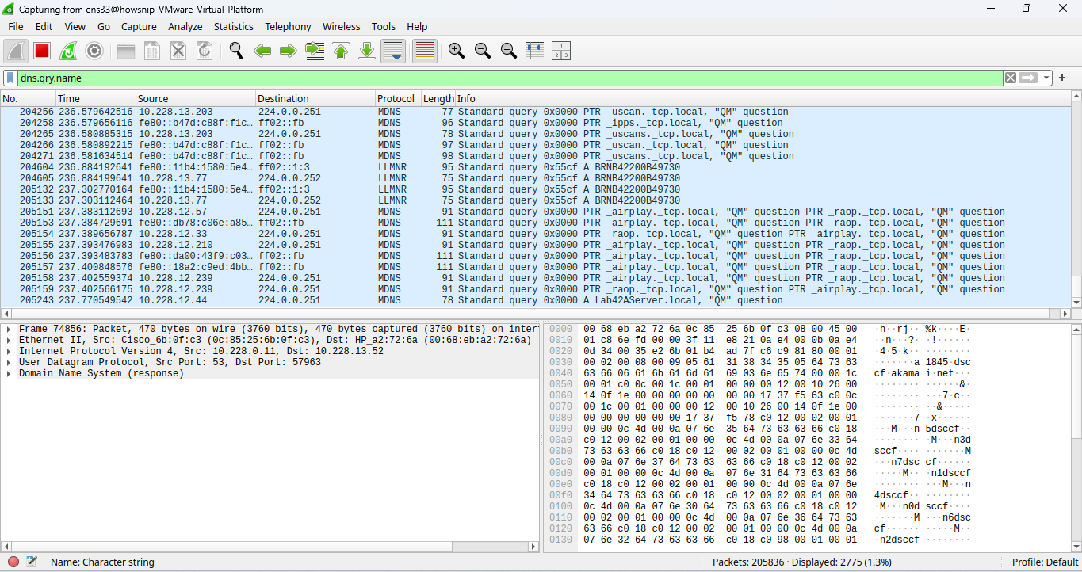Open expert information in status bar

(x=13, y=562)
